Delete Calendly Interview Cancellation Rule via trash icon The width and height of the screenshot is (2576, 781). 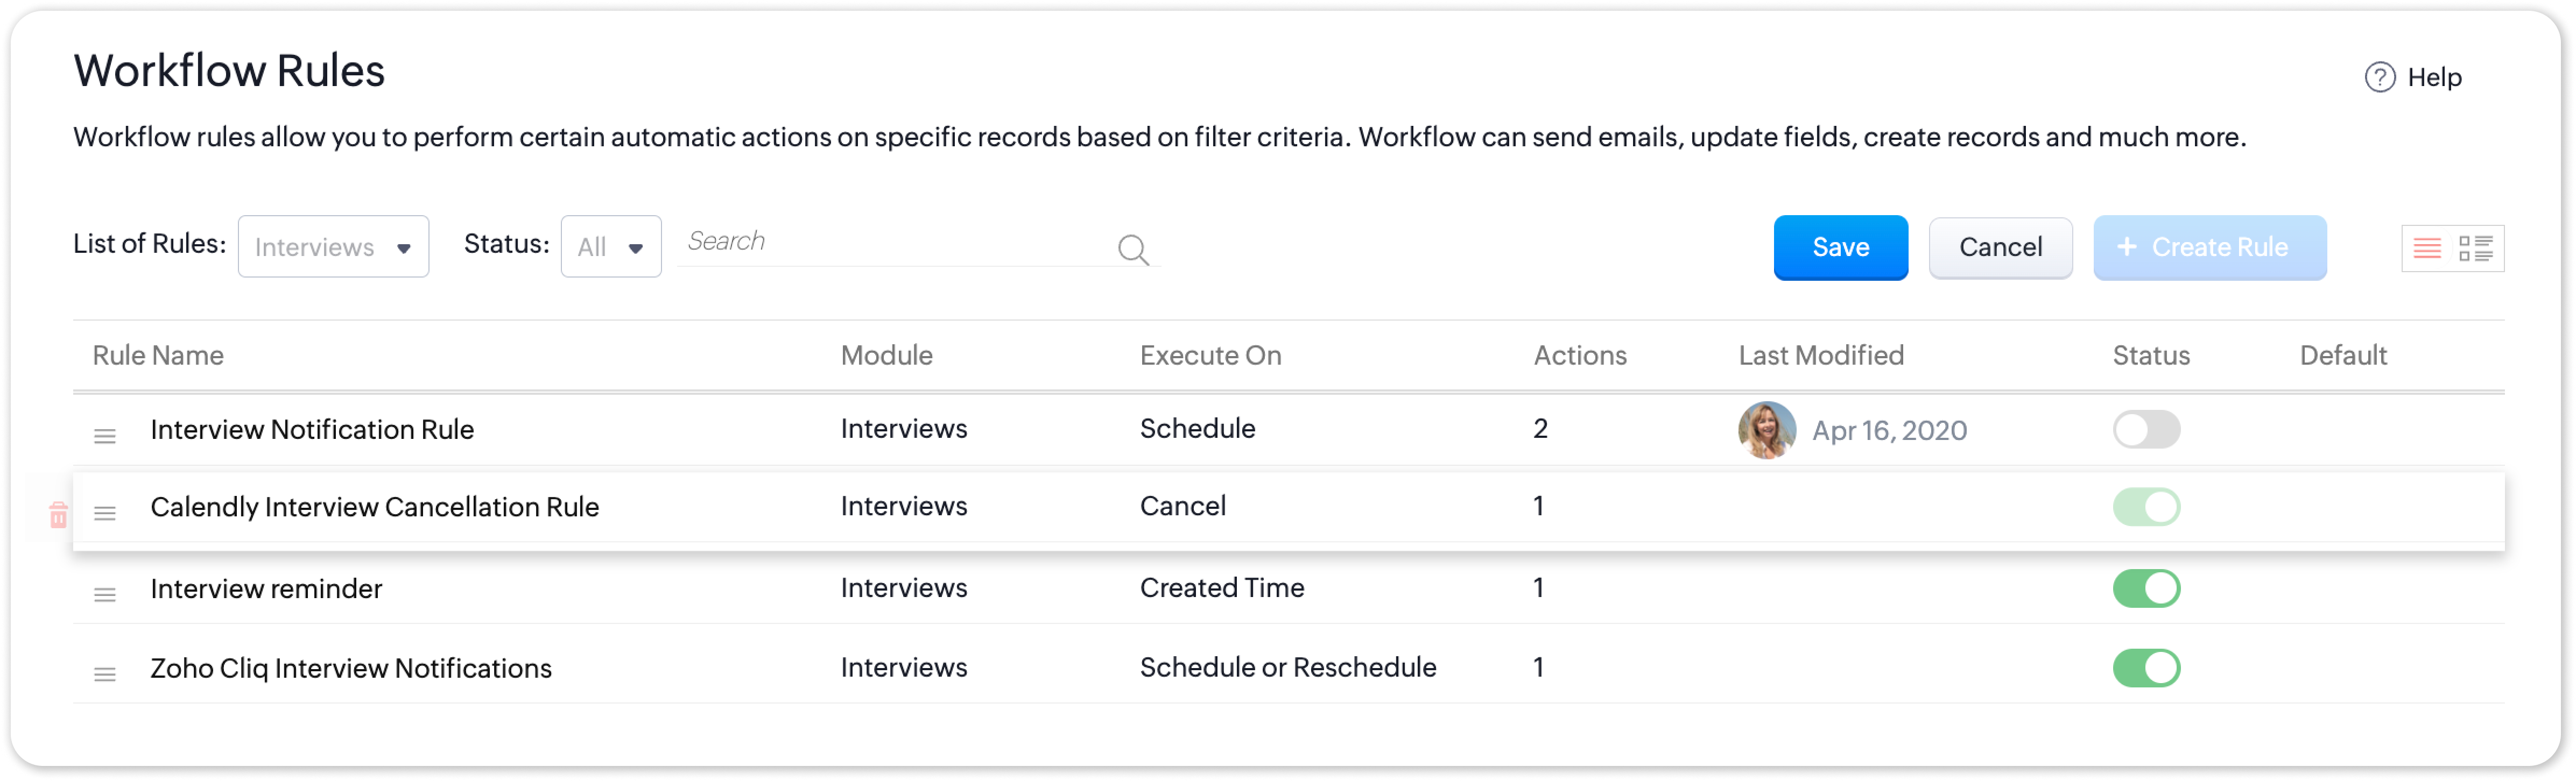(58, 515)
